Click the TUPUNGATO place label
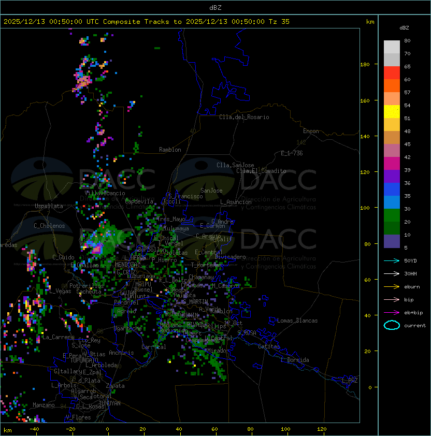431x436 pixels. (84, 360)
